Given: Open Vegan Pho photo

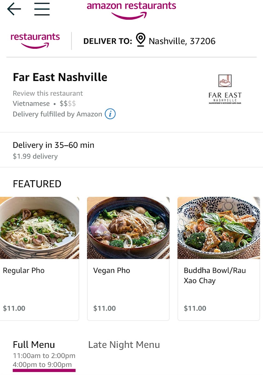Looking at the screenshot, I should click(128, 228).
